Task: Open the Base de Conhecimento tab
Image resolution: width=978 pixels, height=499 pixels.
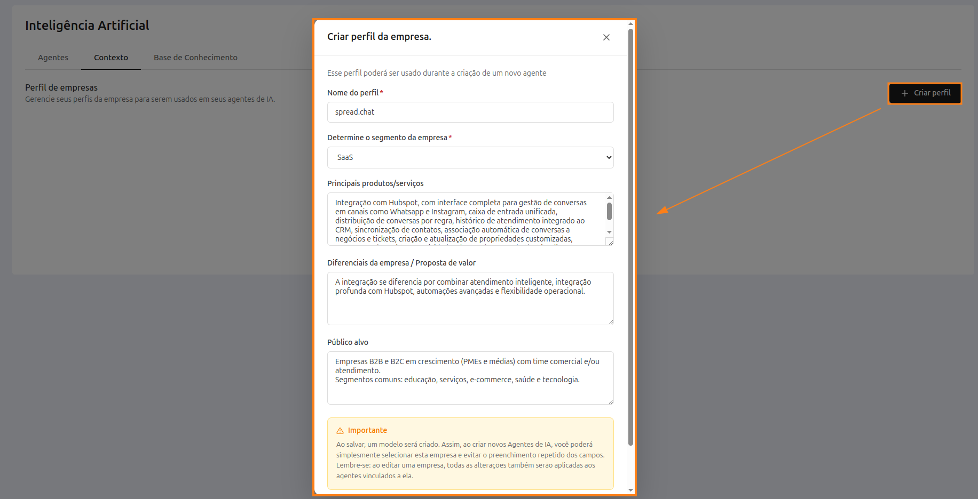Action: (x=195, y=58)
